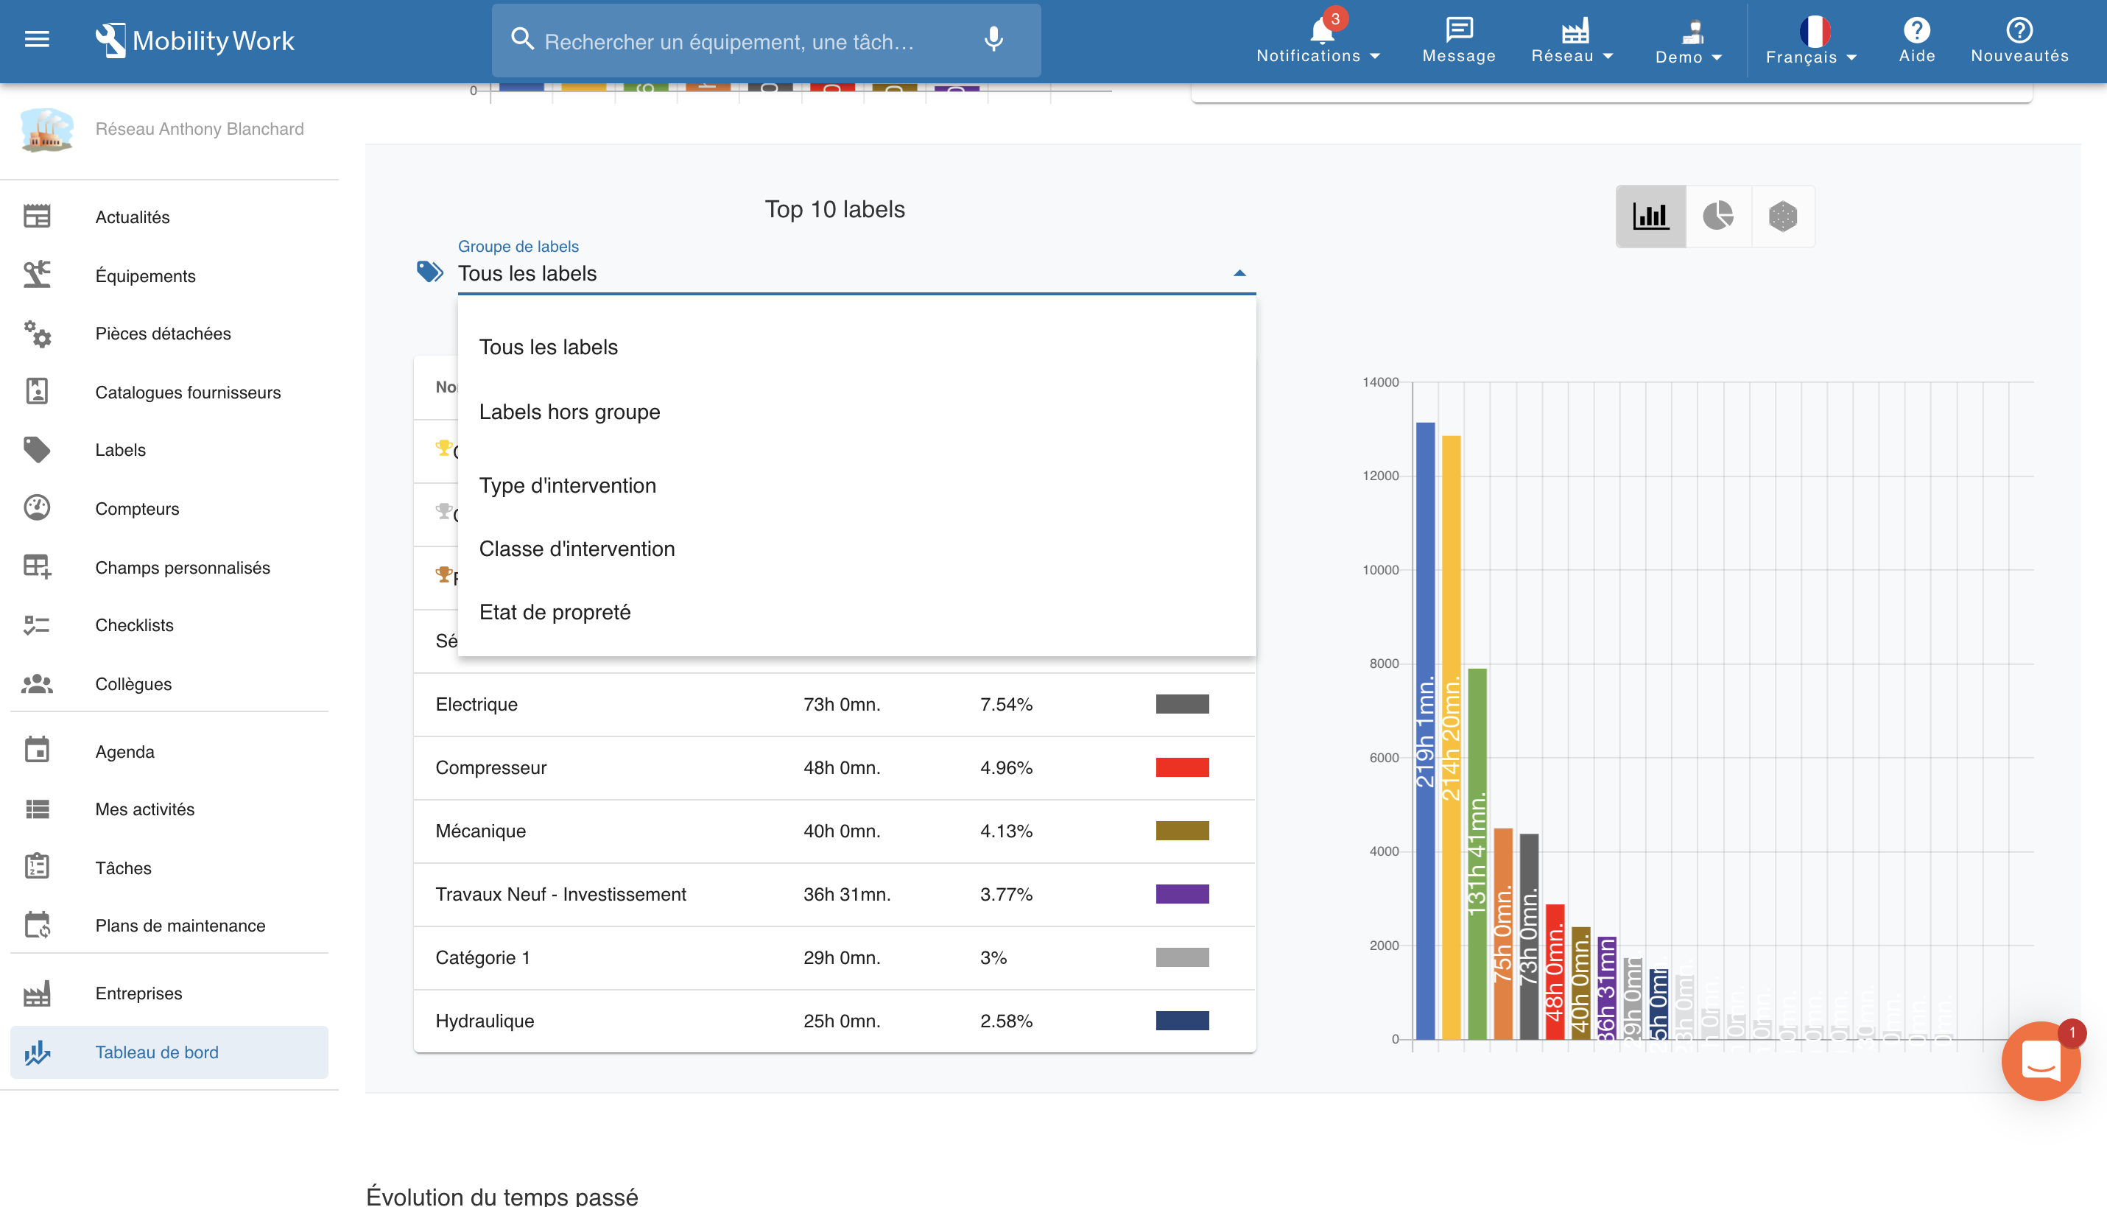Click the microphone voice search icon

993,40
